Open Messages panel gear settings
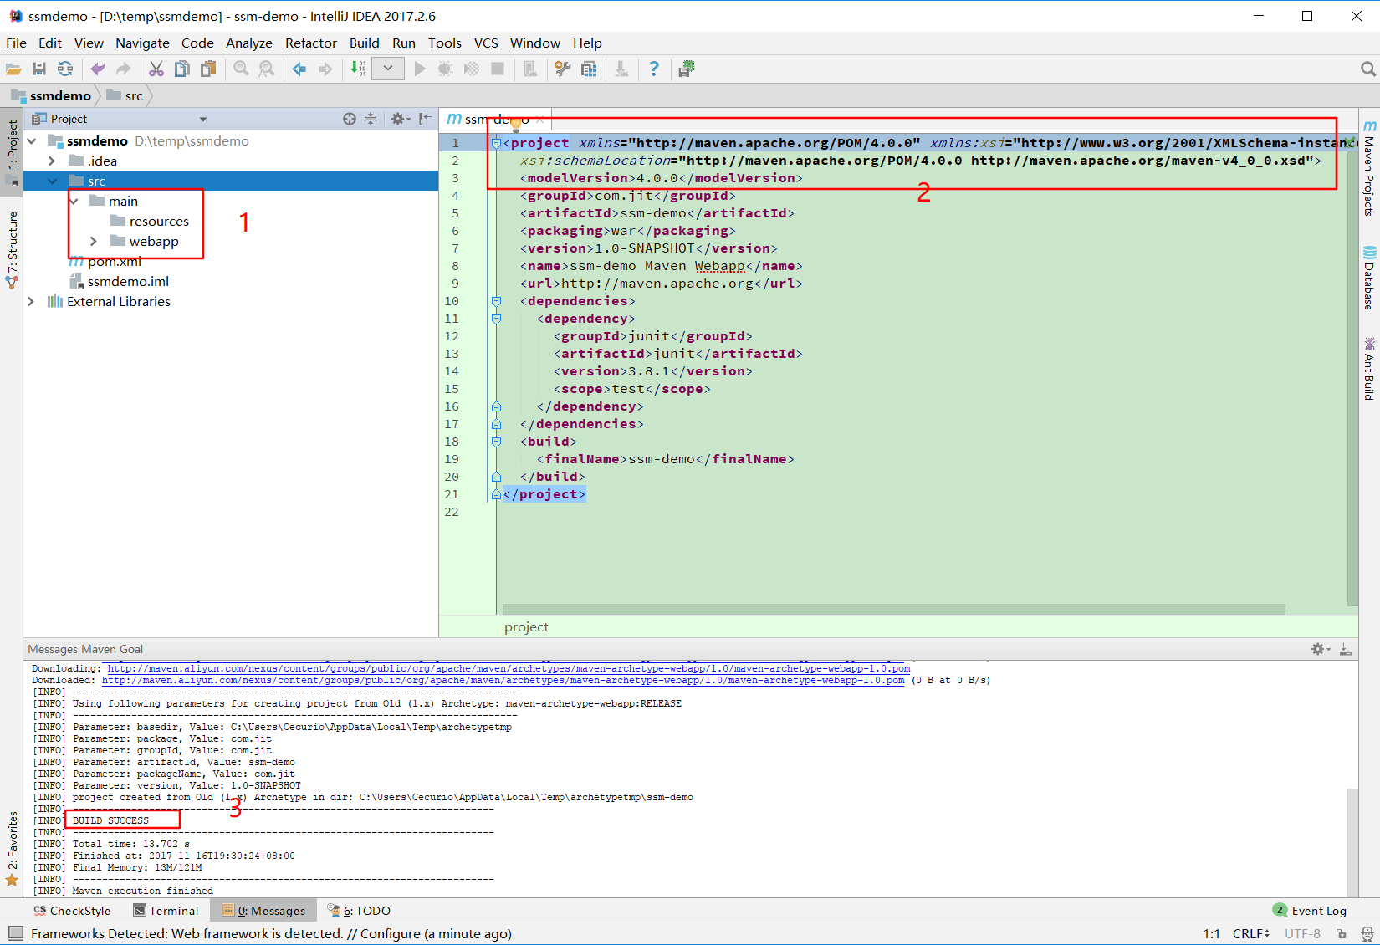The width and height of the screenshot is (1380, 945). tap(1320, 649)
